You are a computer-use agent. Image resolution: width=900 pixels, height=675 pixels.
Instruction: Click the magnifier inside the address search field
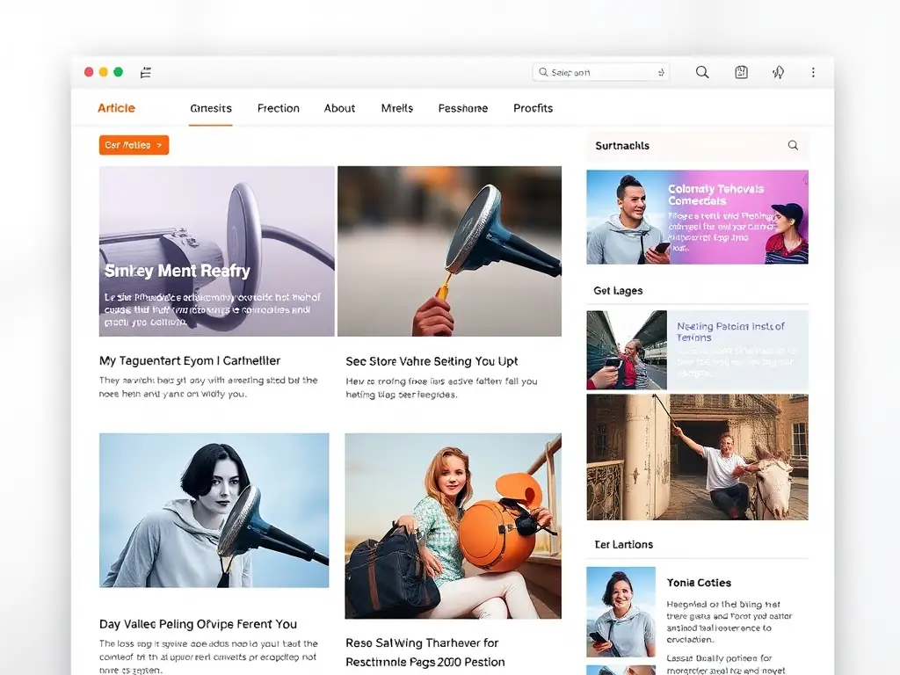coord(543,72)
